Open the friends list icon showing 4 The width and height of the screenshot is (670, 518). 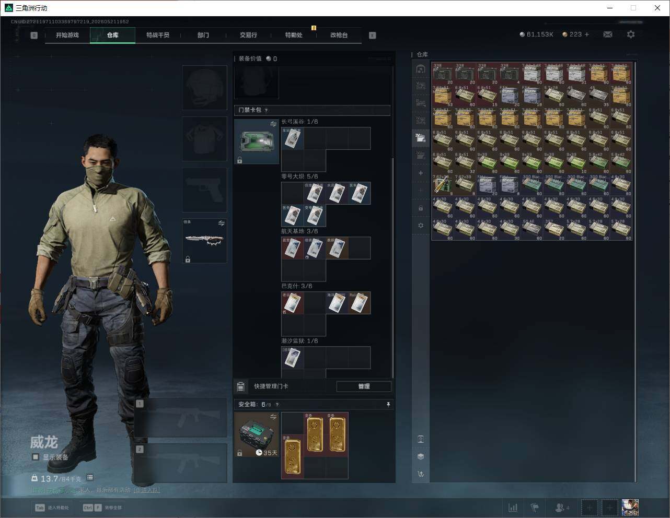(x=562, y=508)
